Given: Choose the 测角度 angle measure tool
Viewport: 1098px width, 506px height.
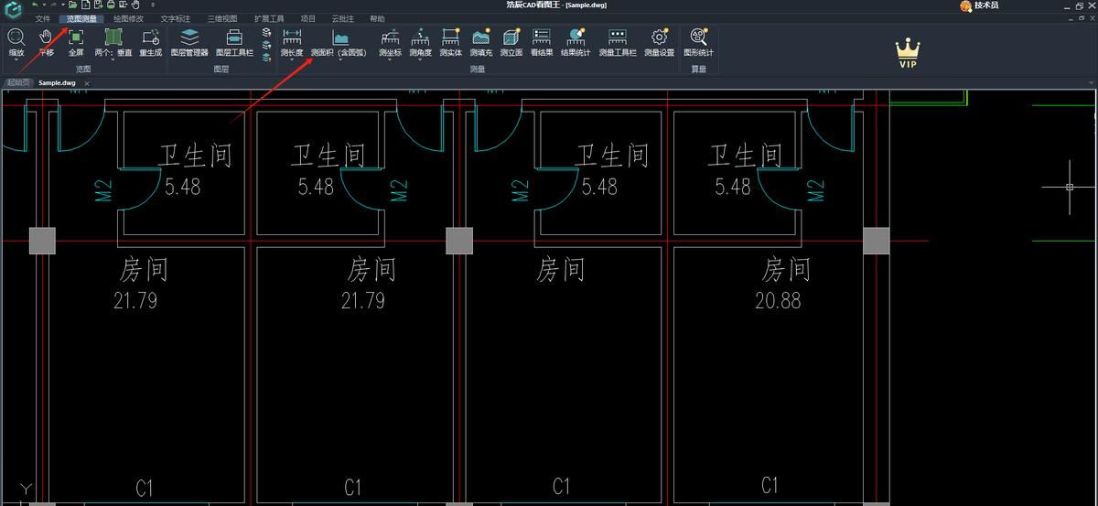Looking at the screenshot, I should 420,41.
